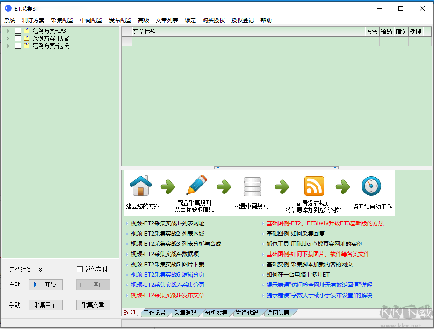This screenshot has height=329, width=434.
Task: Click the database intermediate rules icon
Action: point(252,186)
